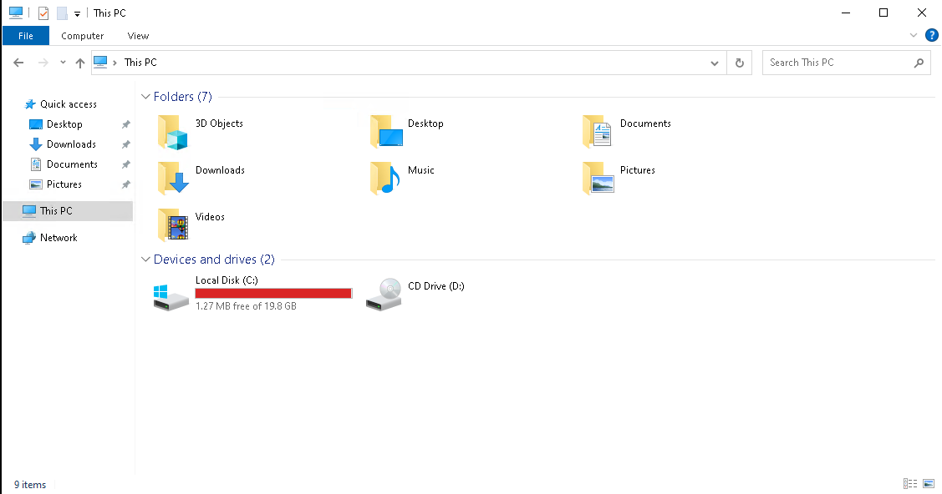Image resolution: width=942 pixels, height=494 pixels.
Task: Go up one level with Up arrow
Action: (x=80, y=63)
